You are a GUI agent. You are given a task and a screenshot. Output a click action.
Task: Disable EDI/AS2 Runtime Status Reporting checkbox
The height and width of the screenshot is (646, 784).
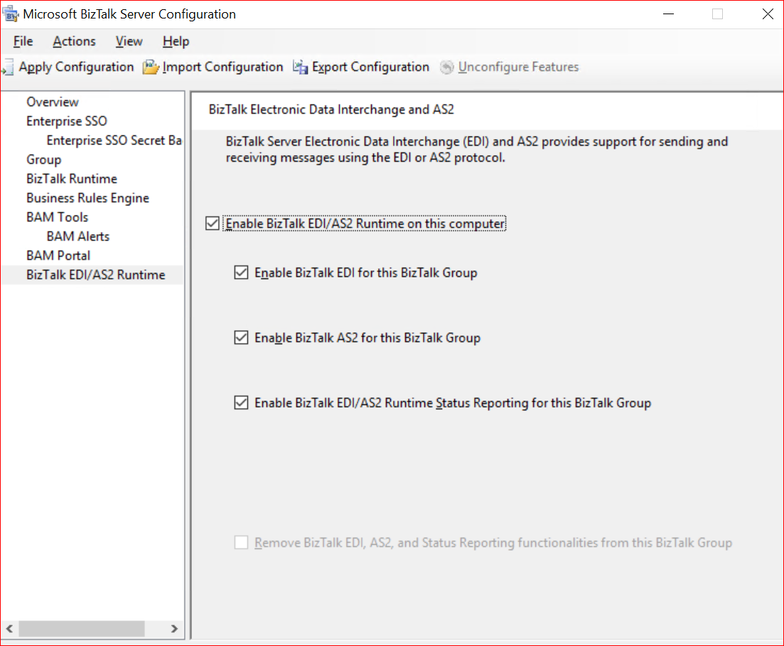tap(241, 403)
